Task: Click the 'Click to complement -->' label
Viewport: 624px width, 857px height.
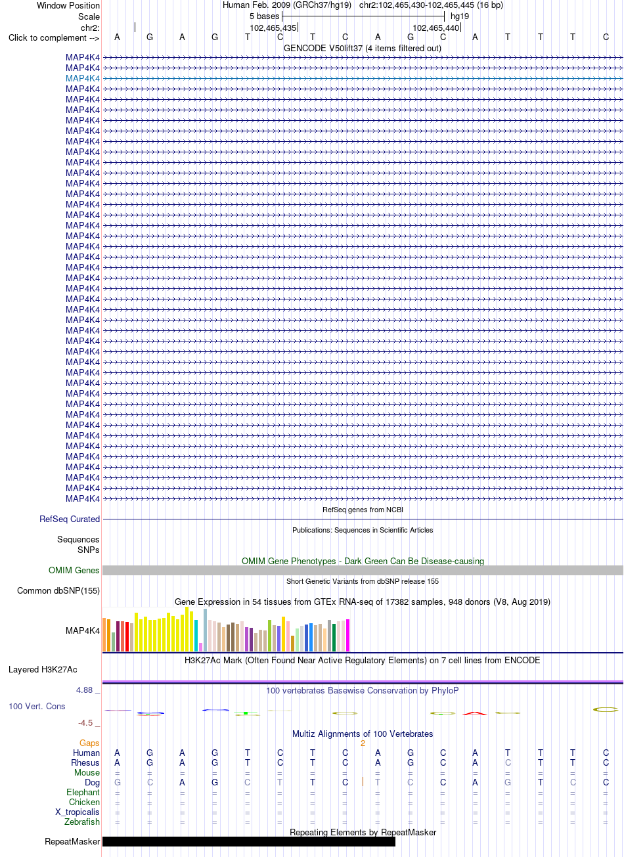Action: coord(54,37)
